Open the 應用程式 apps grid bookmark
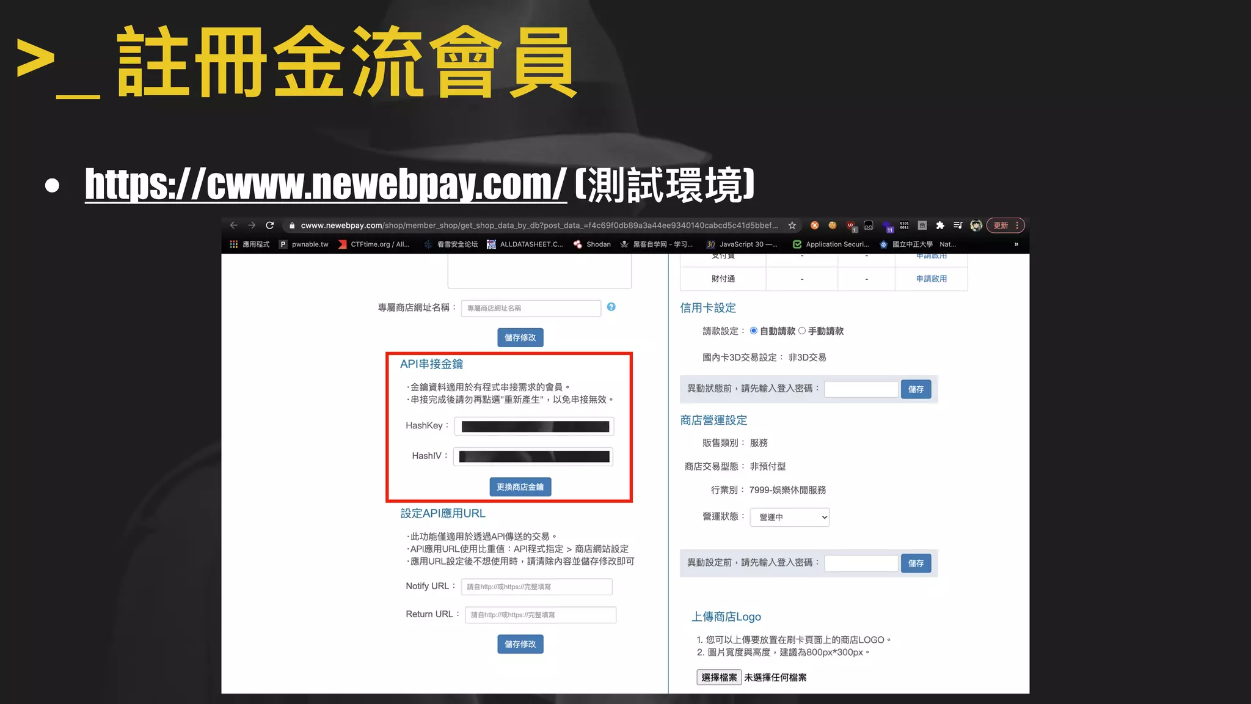The image size is (1251, 704). [249, 244]
